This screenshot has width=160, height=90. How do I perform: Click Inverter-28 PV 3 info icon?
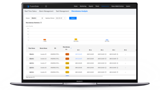pos(106,68)
